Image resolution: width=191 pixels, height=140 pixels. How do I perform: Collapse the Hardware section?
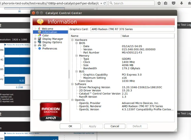[72, 40]
